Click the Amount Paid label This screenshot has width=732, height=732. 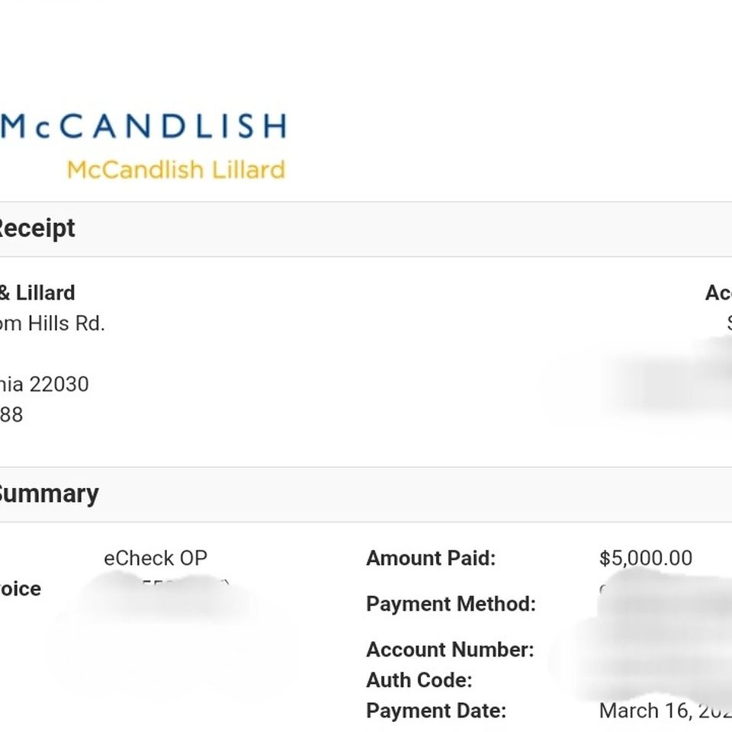click(430, 558)
